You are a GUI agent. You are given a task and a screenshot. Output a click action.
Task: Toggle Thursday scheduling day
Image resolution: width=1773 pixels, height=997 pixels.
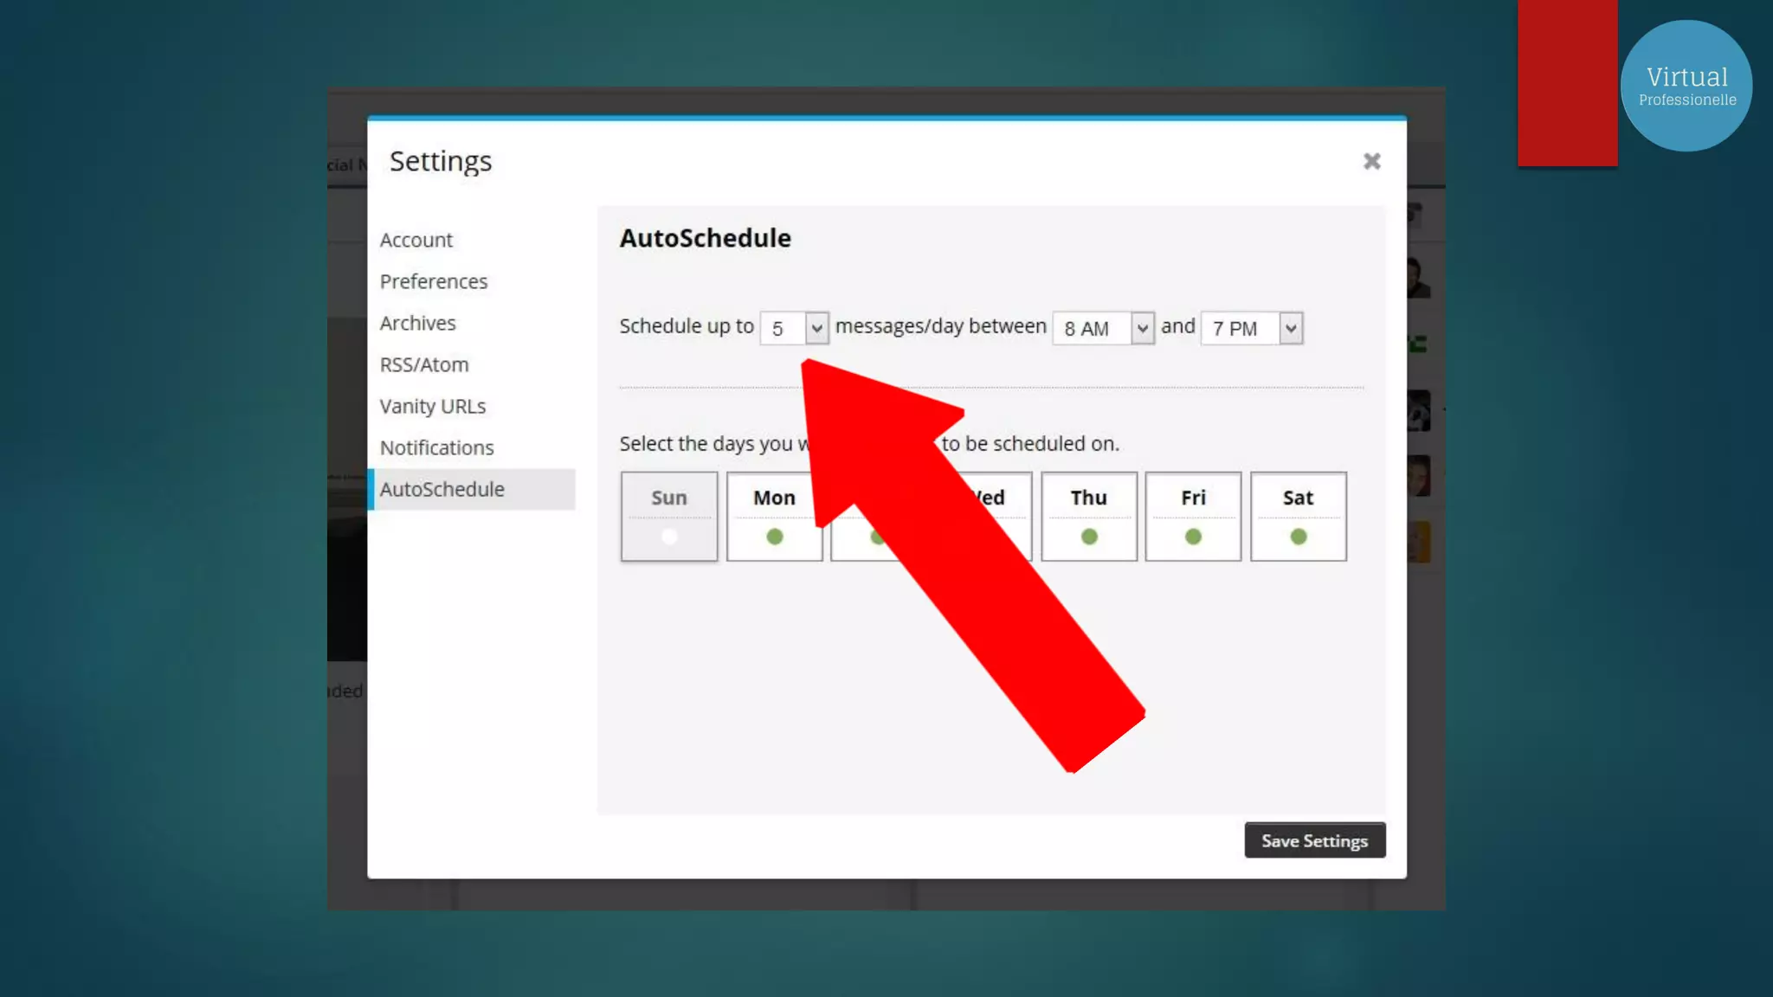click(x=1088, y=517)
